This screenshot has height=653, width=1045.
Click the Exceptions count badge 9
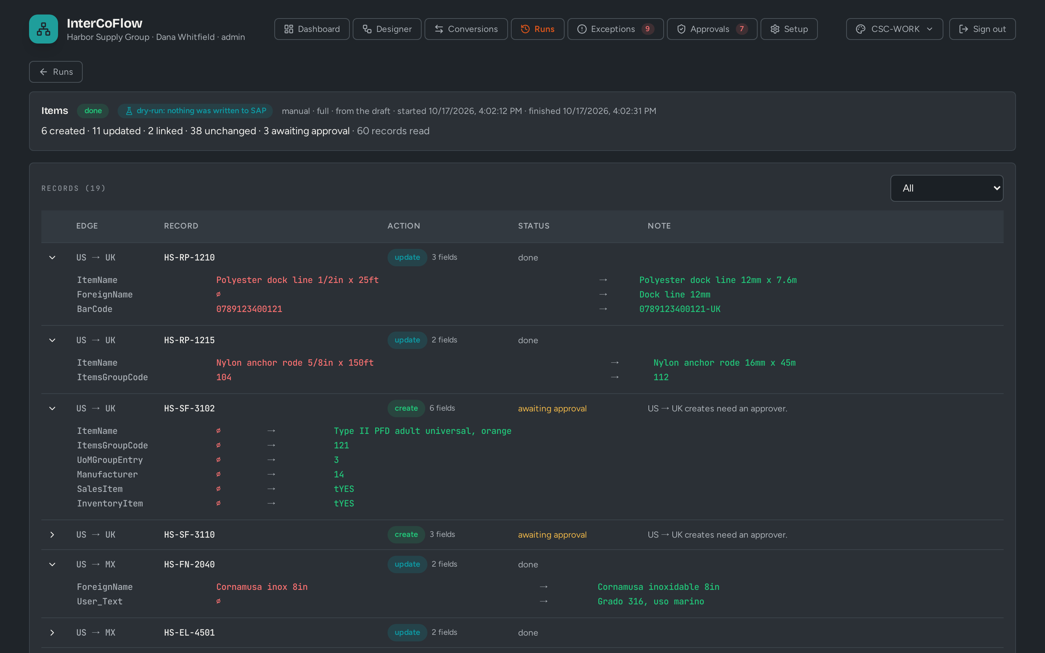click(647, 29)
